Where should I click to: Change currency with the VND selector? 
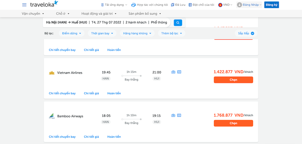(226, 5)
